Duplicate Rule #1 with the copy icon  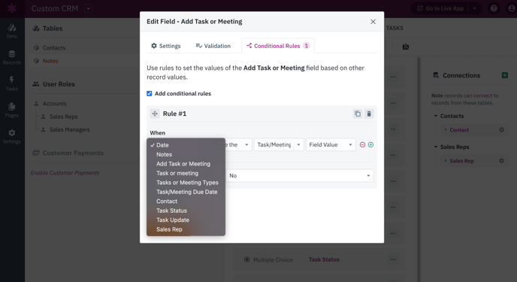click(358, 114)
